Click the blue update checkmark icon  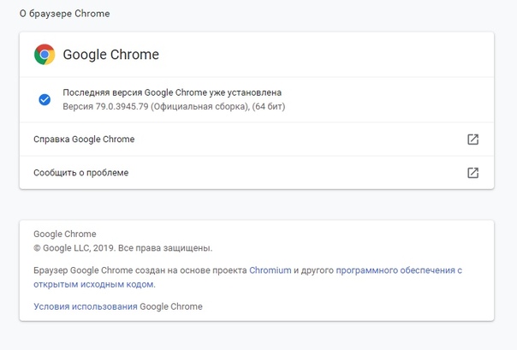tap(45, 99)
